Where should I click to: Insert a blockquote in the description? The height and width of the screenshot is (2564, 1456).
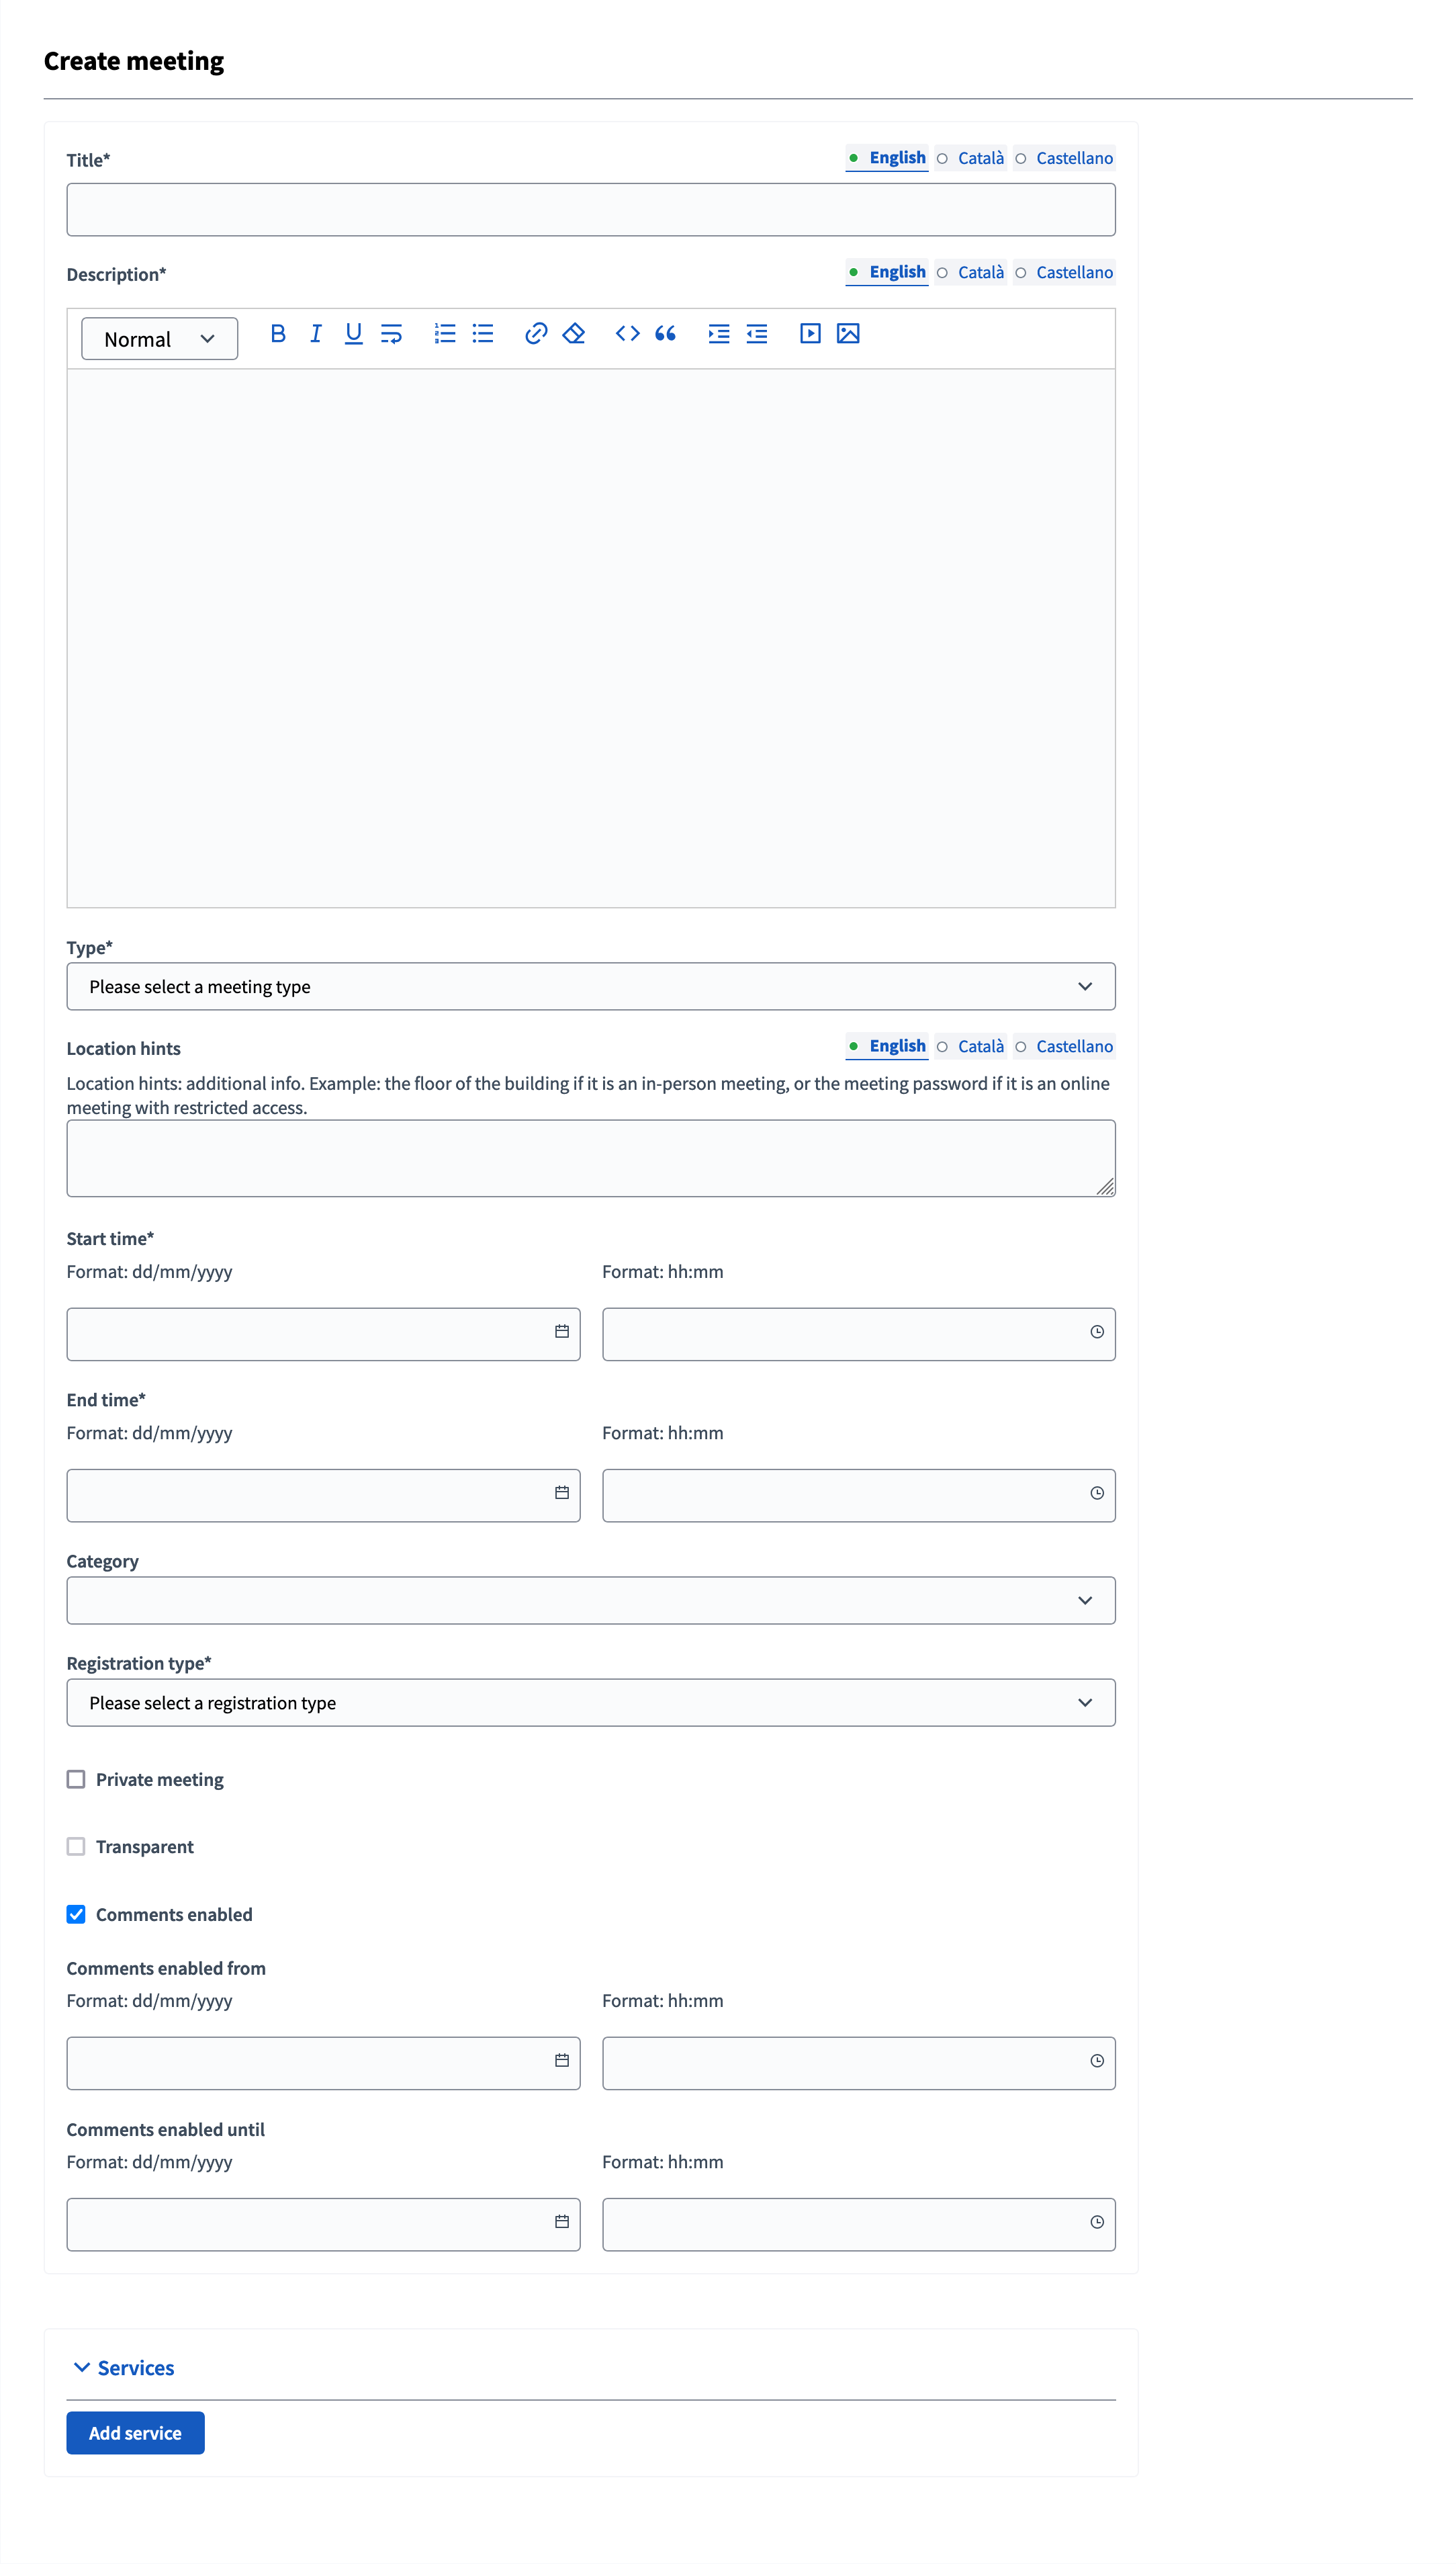666,333
